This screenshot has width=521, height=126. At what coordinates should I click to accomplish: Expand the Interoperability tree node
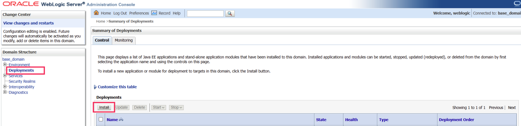(5, 86)
